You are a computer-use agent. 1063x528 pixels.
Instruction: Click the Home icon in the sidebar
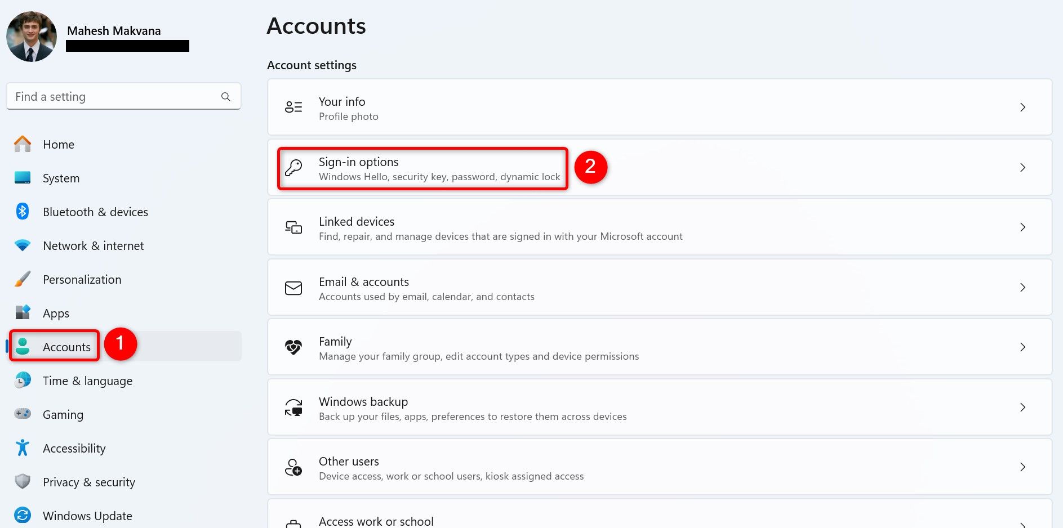coord(22,144)
